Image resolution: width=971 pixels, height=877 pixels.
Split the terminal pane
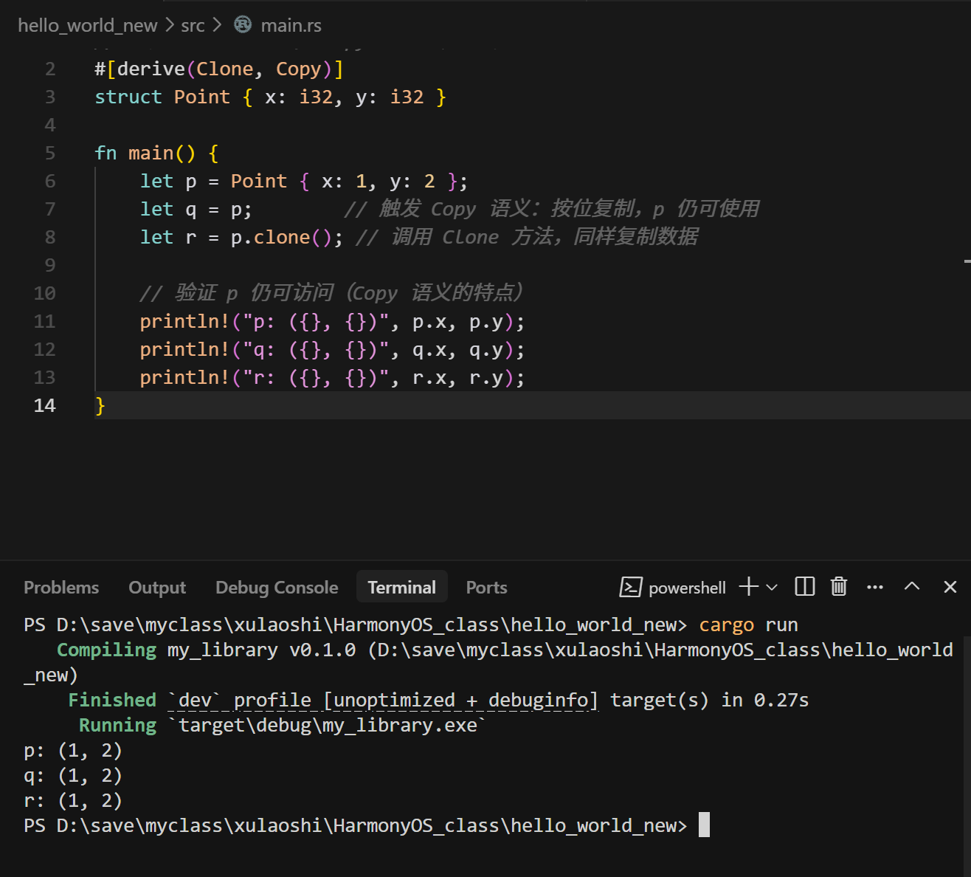click(x=805, y=587)
